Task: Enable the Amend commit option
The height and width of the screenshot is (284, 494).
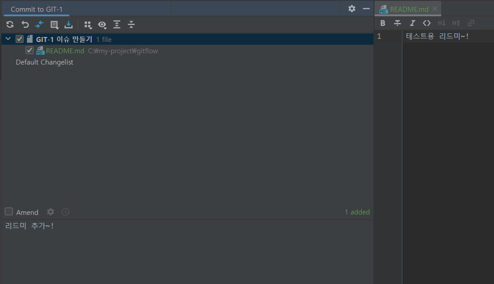Action: point(8,212)
